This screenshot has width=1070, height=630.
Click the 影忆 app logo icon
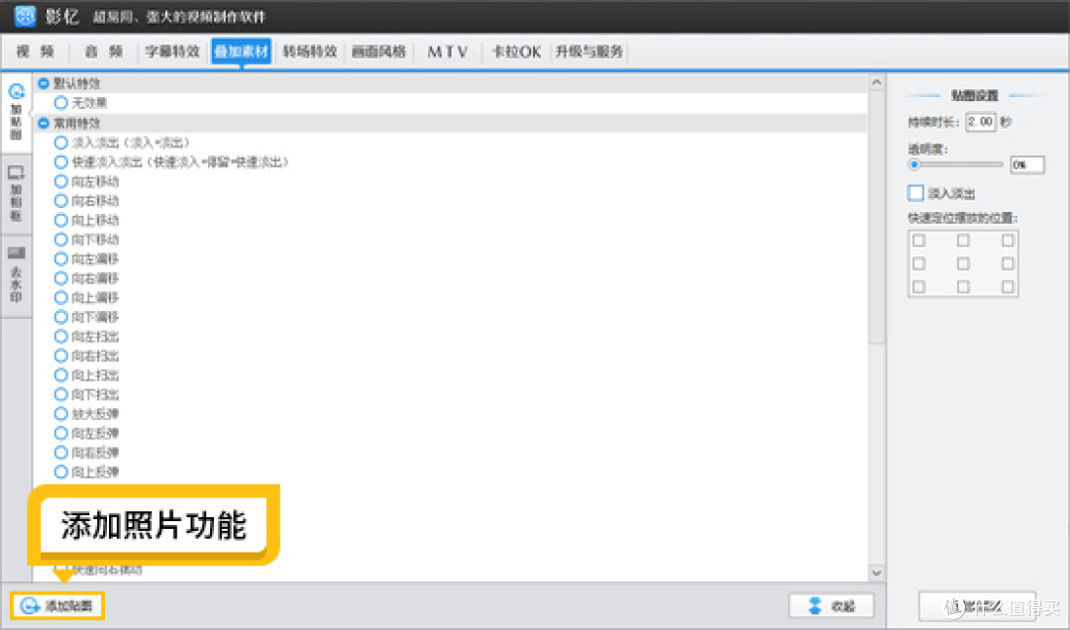(25, 16)
